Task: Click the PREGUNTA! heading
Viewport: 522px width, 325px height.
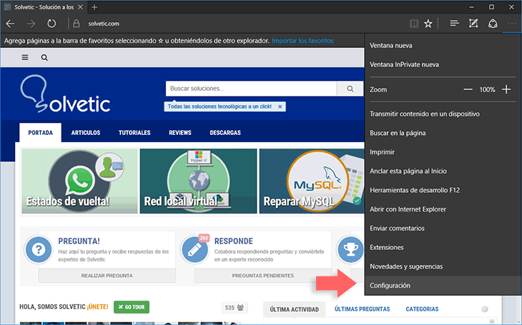Action: (x=79, y=241)
